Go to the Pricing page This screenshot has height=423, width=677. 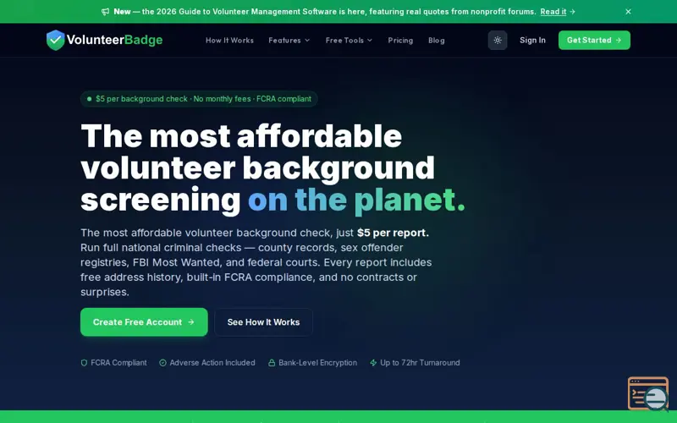click(400, 40)
